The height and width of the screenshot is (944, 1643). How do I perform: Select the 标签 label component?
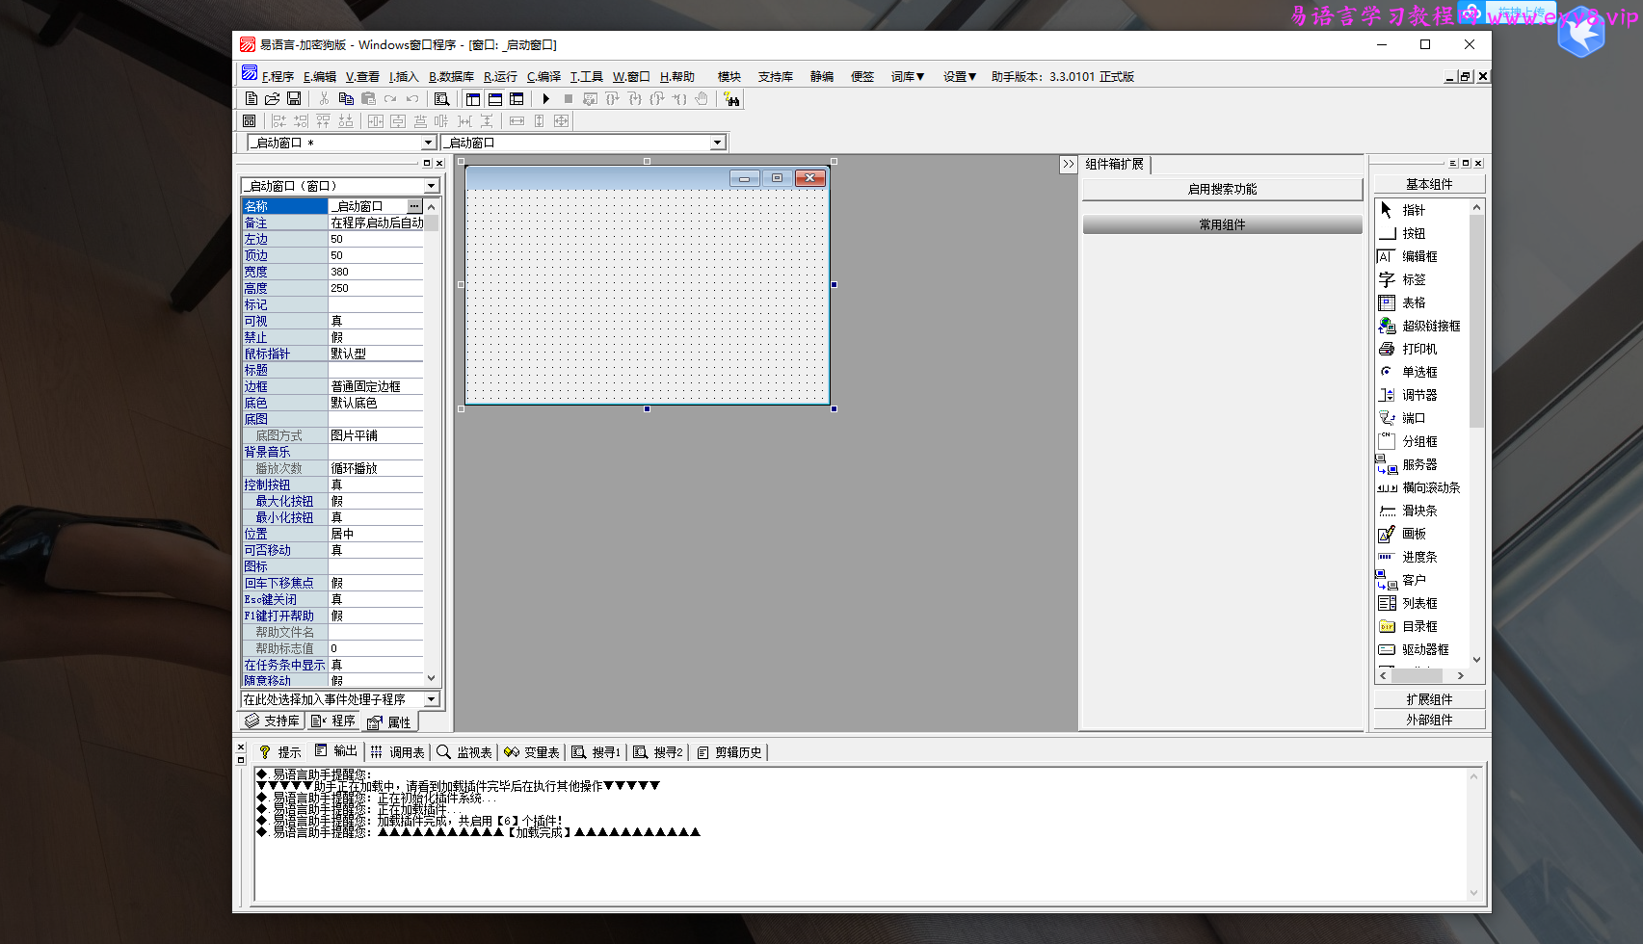pyautogui.click(x=1415, y=279)
